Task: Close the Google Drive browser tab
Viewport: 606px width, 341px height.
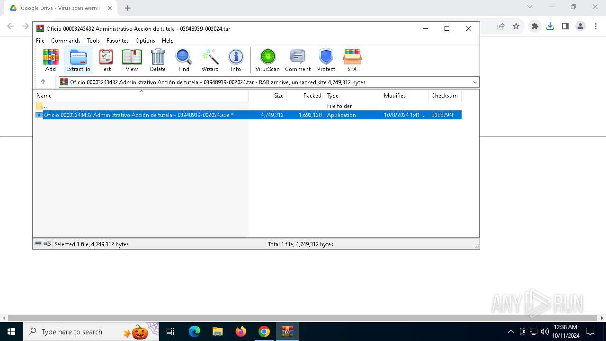Action: click(110, 8)
